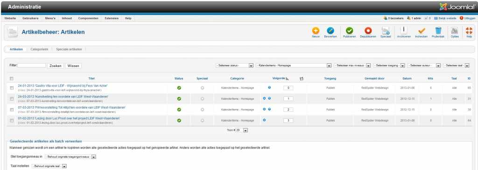Click into the Filter text field
478x170 pixels.
pos(32,65)
